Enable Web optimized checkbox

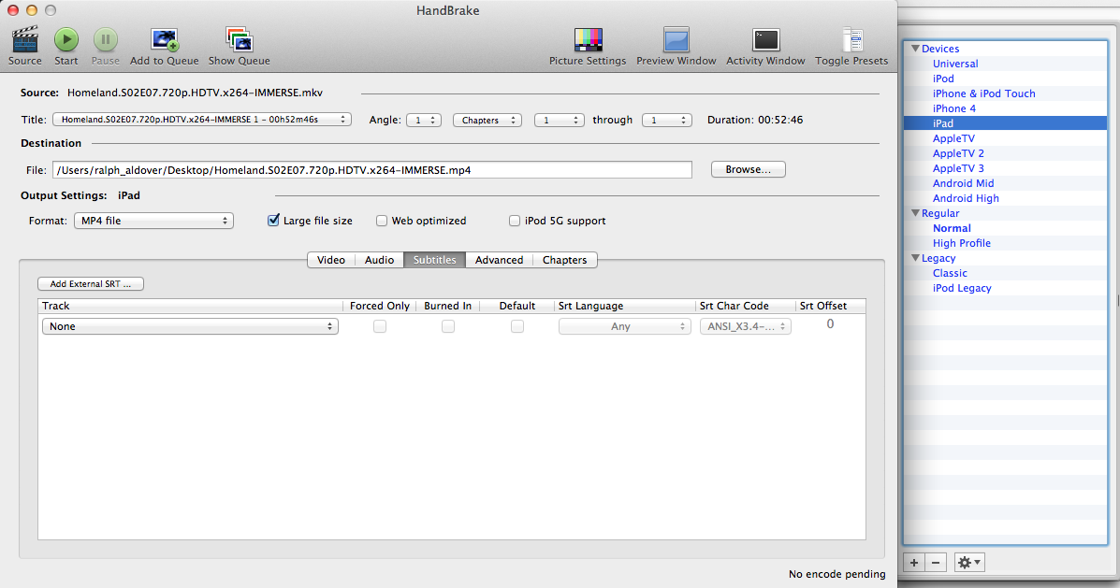[x=382, y=222]
